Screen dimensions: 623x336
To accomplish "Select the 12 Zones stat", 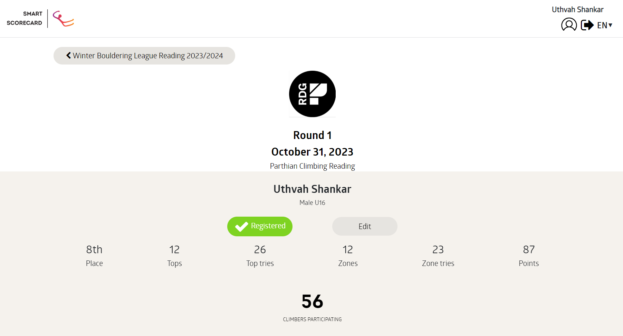I will click(x=348, y=255).
